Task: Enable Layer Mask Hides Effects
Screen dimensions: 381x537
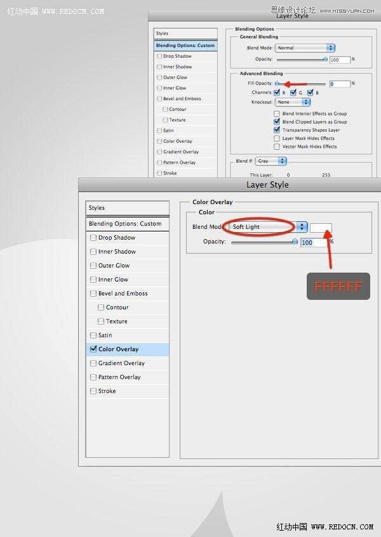Action: click(x=277, y=138)
